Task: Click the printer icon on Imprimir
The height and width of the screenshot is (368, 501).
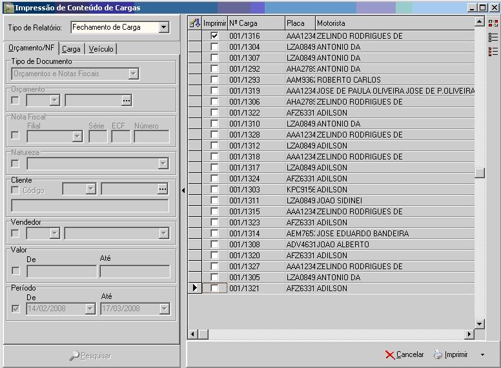Action: pos(438,354)
